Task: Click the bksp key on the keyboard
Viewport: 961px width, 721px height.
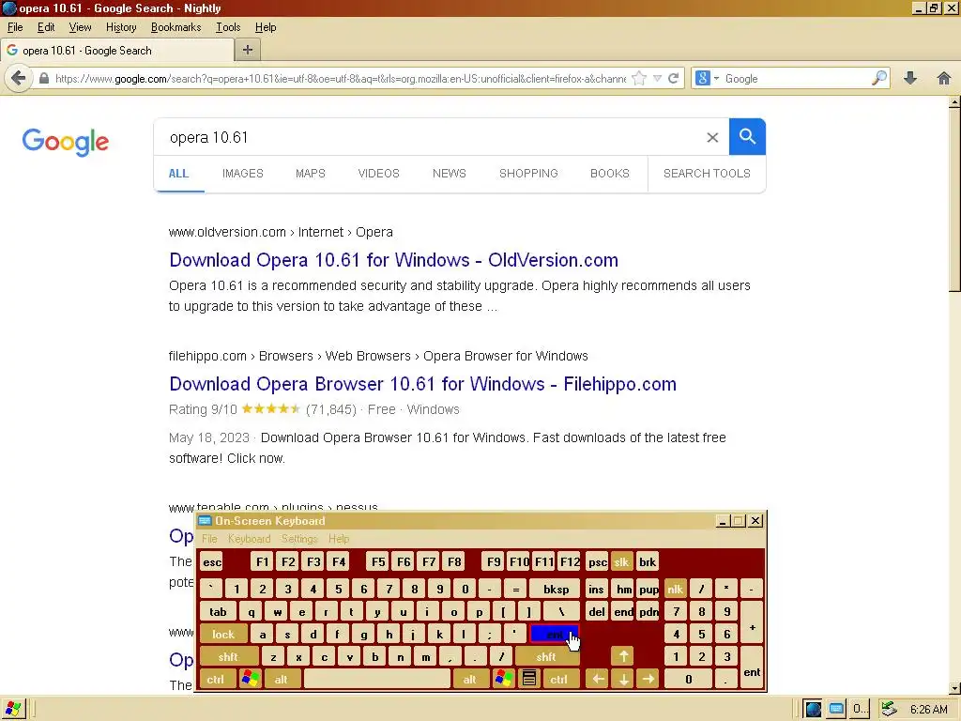Action: pos(556,590)
